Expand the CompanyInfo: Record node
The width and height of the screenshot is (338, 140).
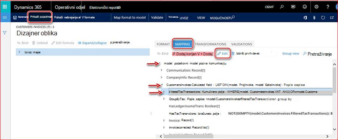pyautogui.click(x=162, y=77)
